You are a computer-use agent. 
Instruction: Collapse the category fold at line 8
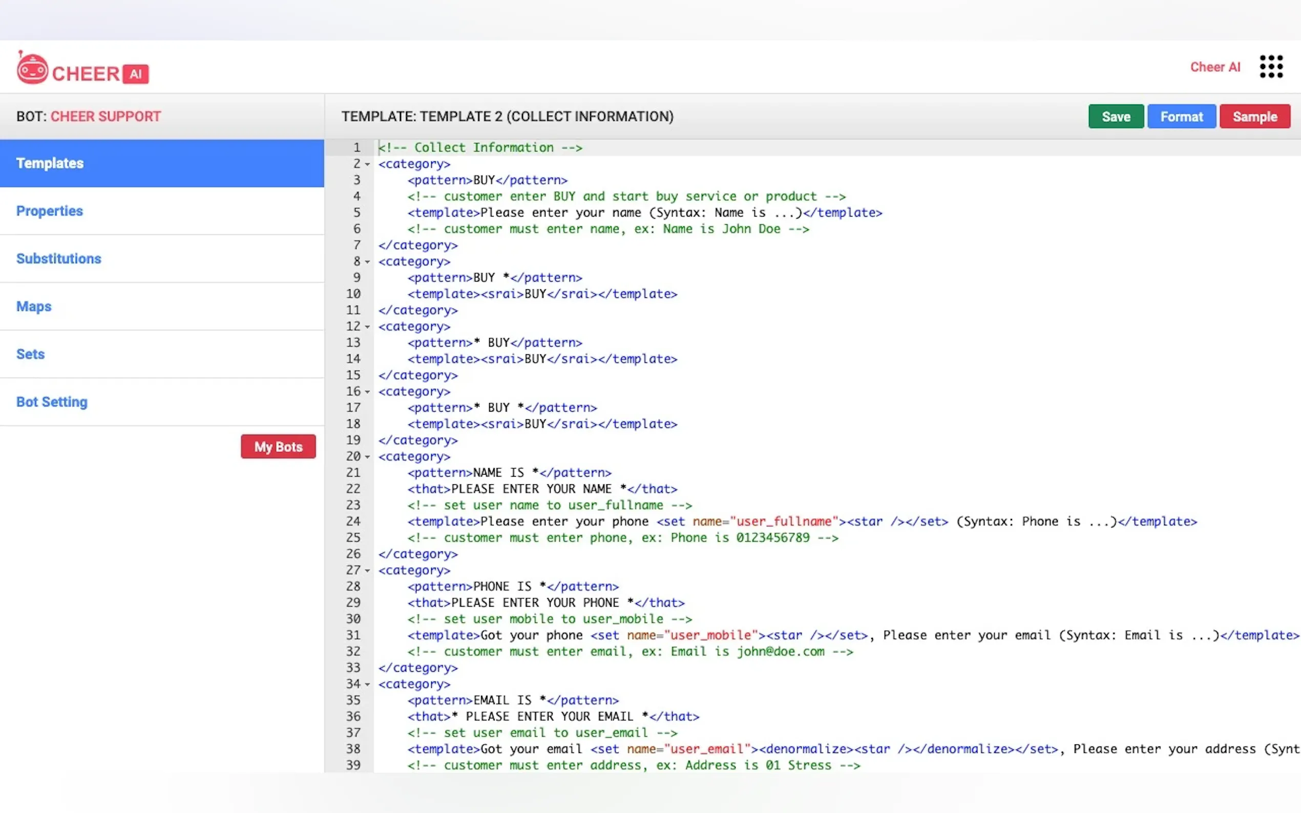click(x=367, y=262)
